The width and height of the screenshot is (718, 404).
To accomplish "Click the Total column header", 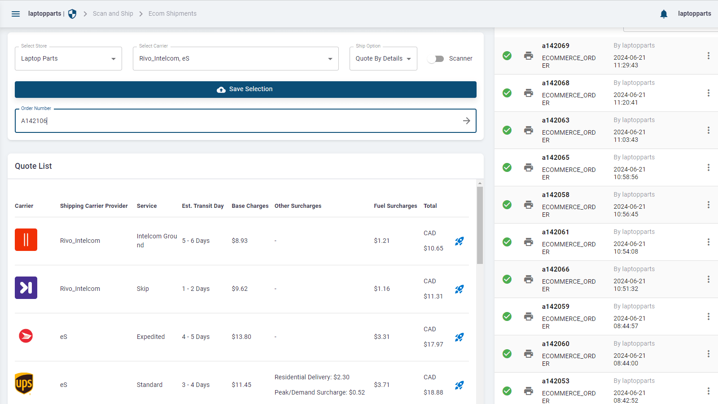I will click(430, 206).
